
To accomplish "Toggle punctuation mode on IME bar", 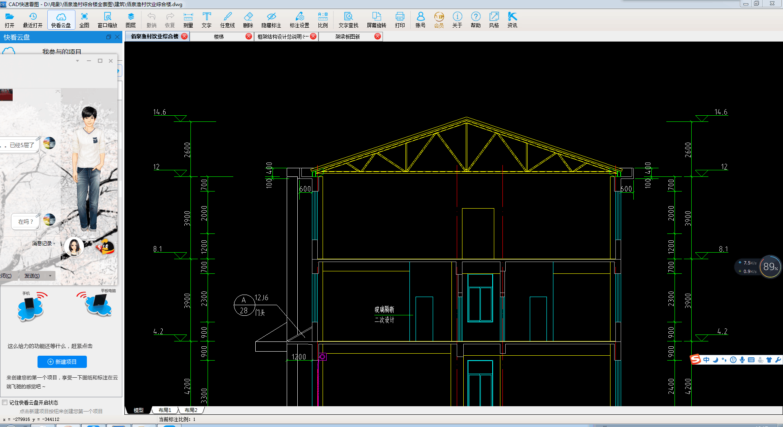I will coord(724,360).
